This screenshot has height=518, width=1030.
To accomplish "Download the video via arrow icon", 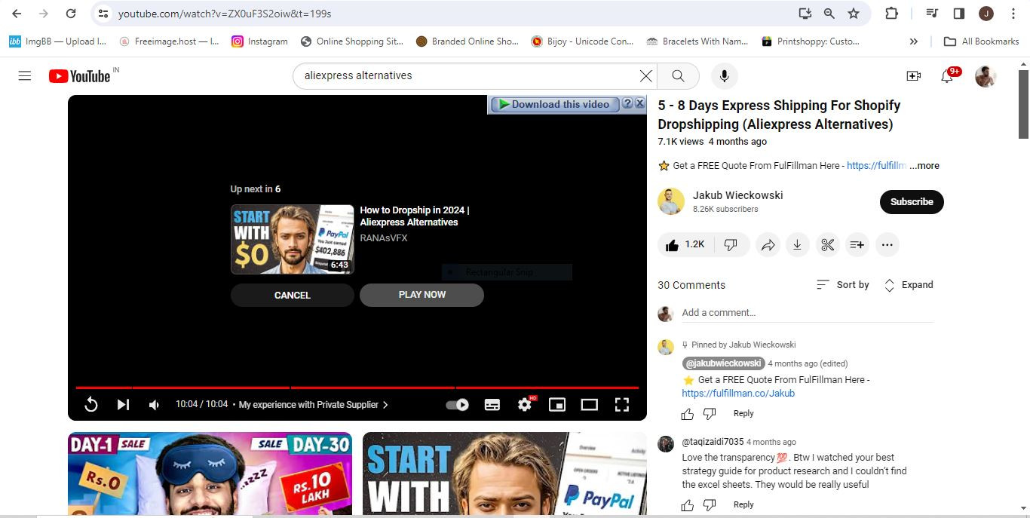I will (797, 244).
